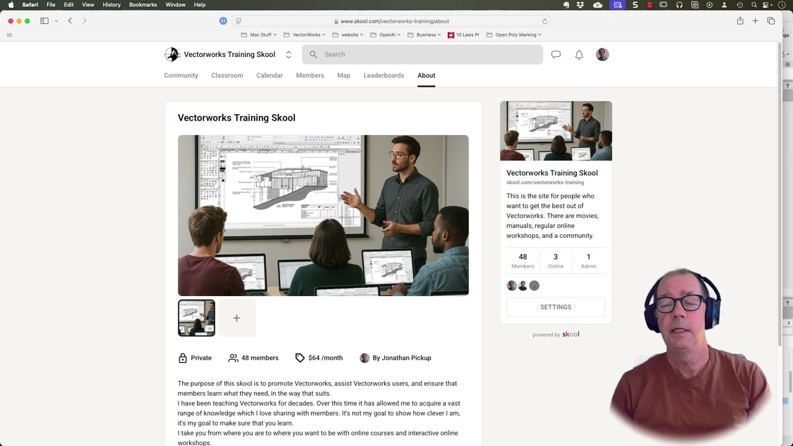Image resolution: width=793 pixels, height=446 pixels.
Task: Click the price tag icon
Action: pos(300,358)
